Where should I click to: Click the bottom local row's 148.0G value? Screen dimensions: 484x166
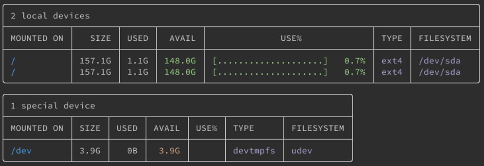pyautogui.click(x=180, y=72)
